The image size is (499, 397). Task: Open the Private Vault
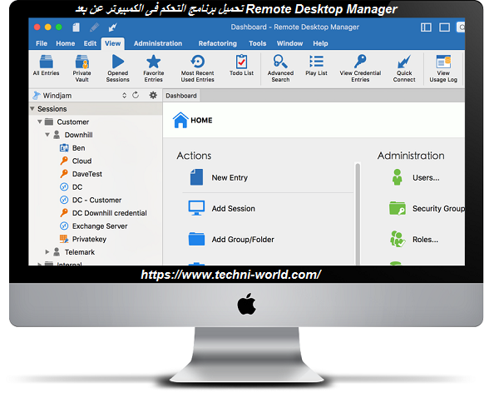(82, 68)
